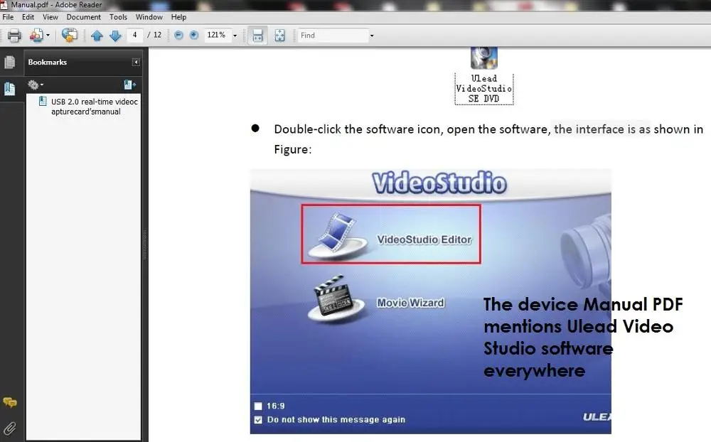Go to next page with down arrow
Viewport: 711px width, 442px height.
pyautogui.click(x=115, y=36)
